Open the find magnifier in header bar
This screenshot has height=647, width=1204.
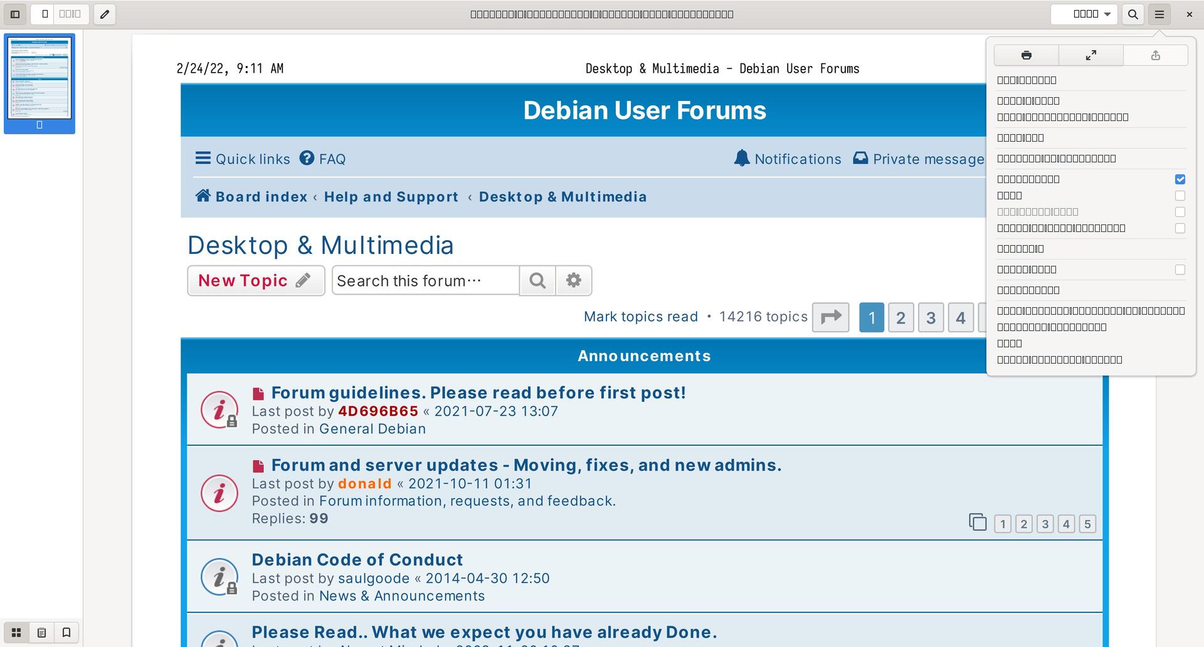(x=1133, y=14)
